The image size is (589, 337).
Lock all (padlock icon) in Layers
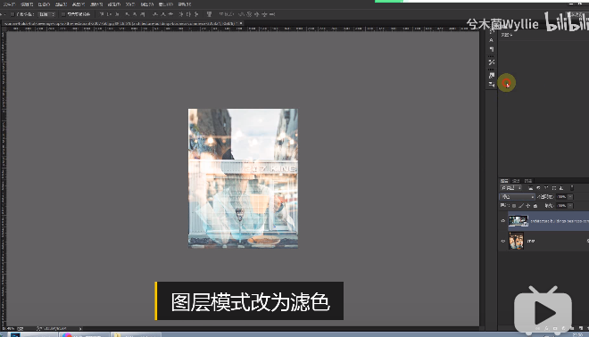pyautogui.click(x=535, y=206)
